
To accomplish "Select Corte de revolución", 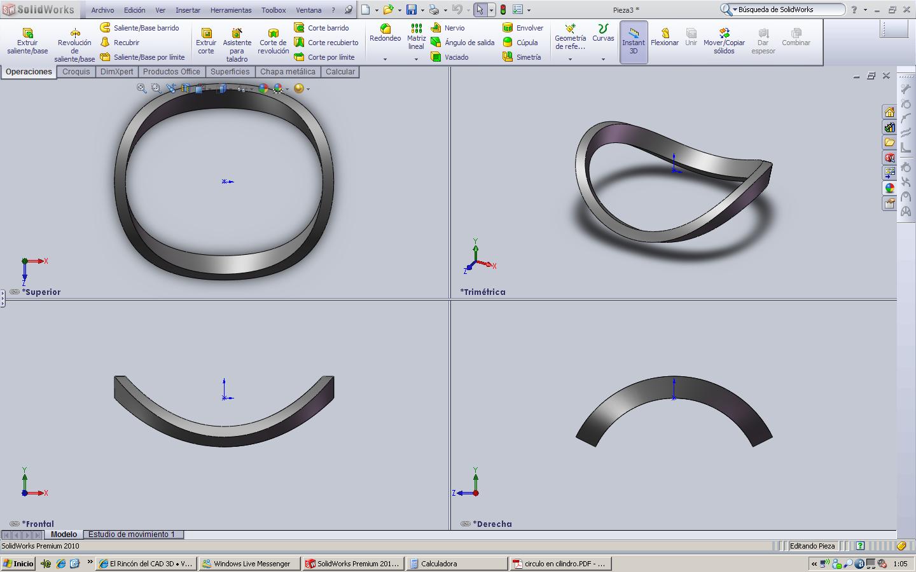I will point(273,41).
